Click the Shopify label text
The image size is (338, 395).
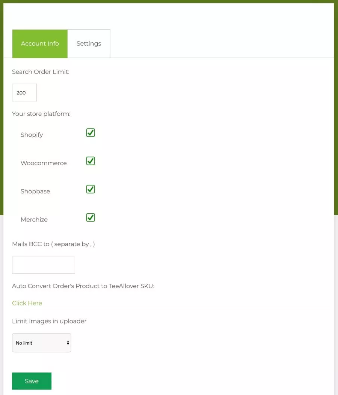(32, 135)
